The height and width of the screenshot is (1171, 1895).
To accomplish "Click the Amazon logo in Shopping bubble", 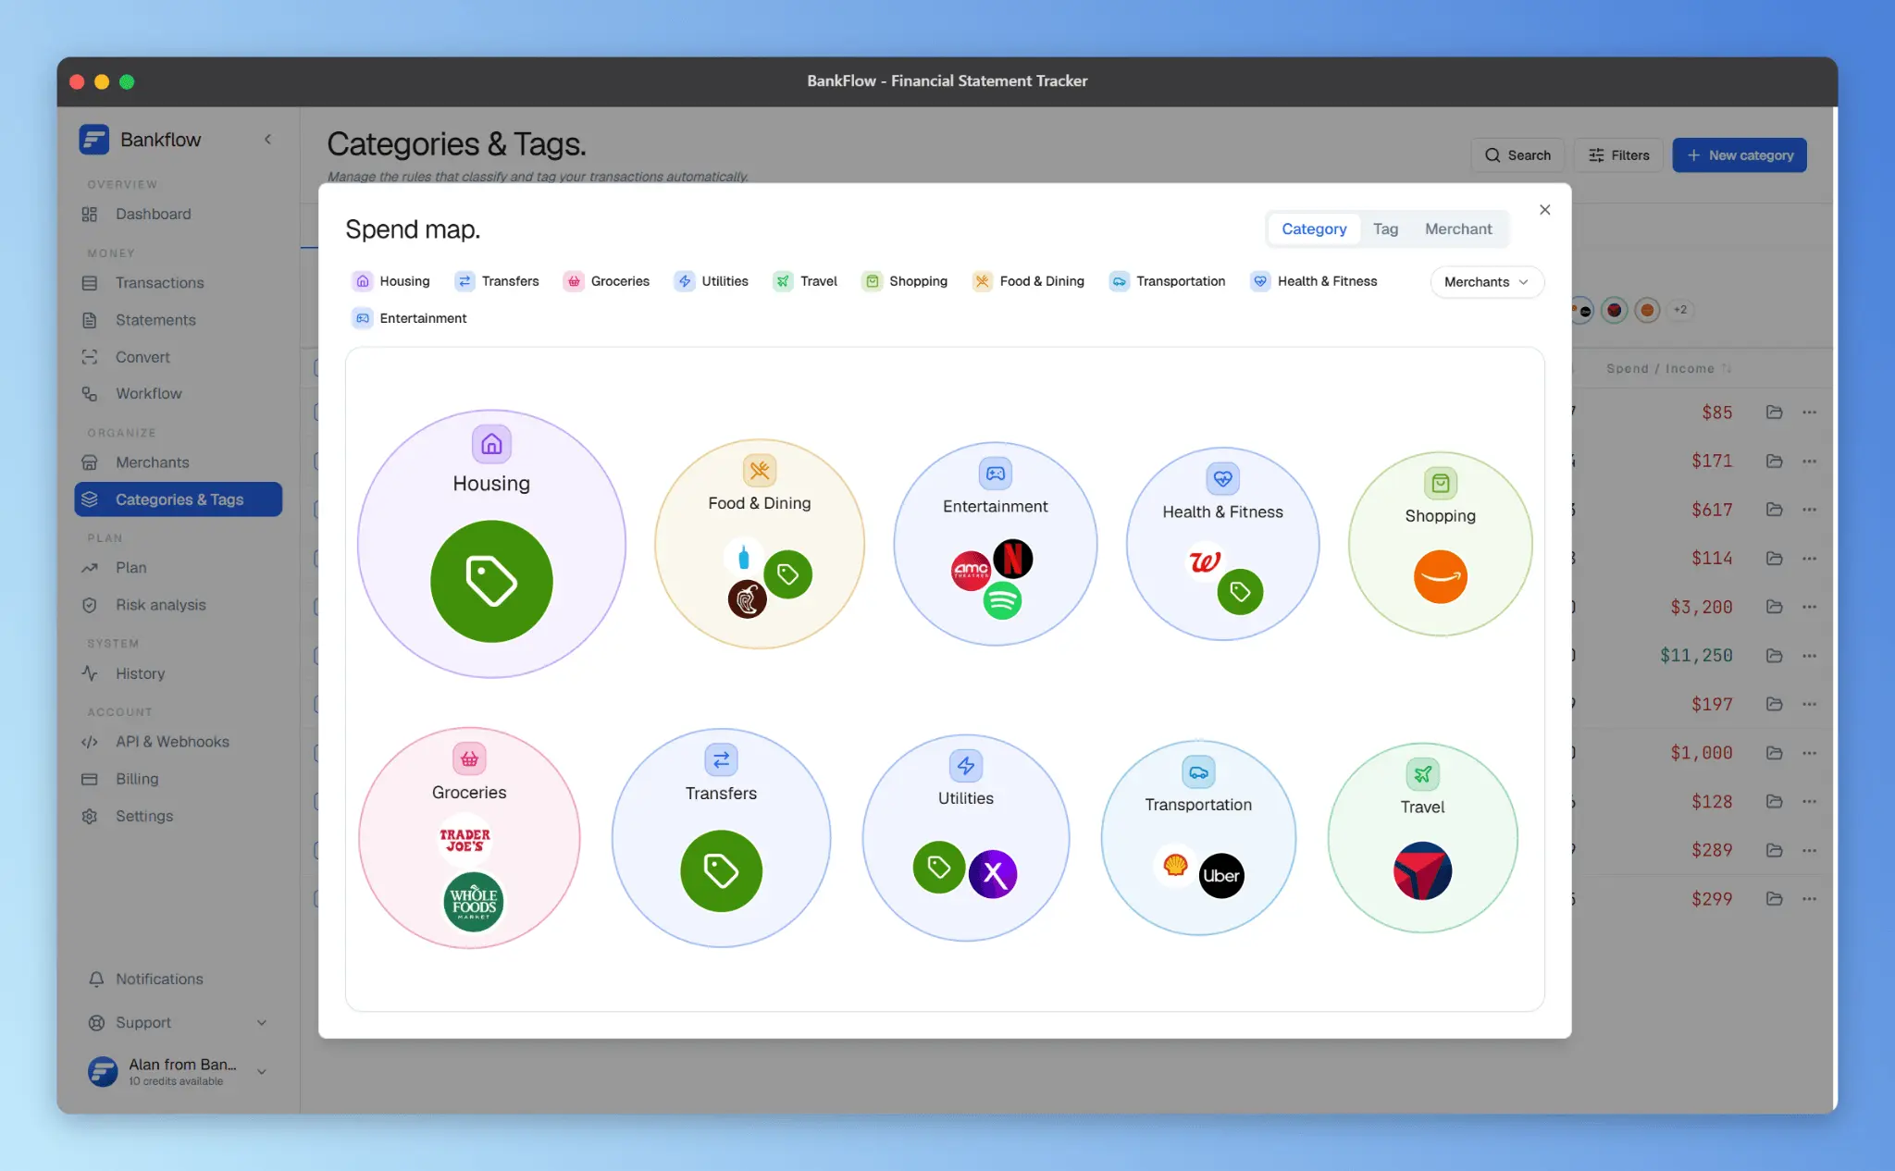I will (1440, 576).
